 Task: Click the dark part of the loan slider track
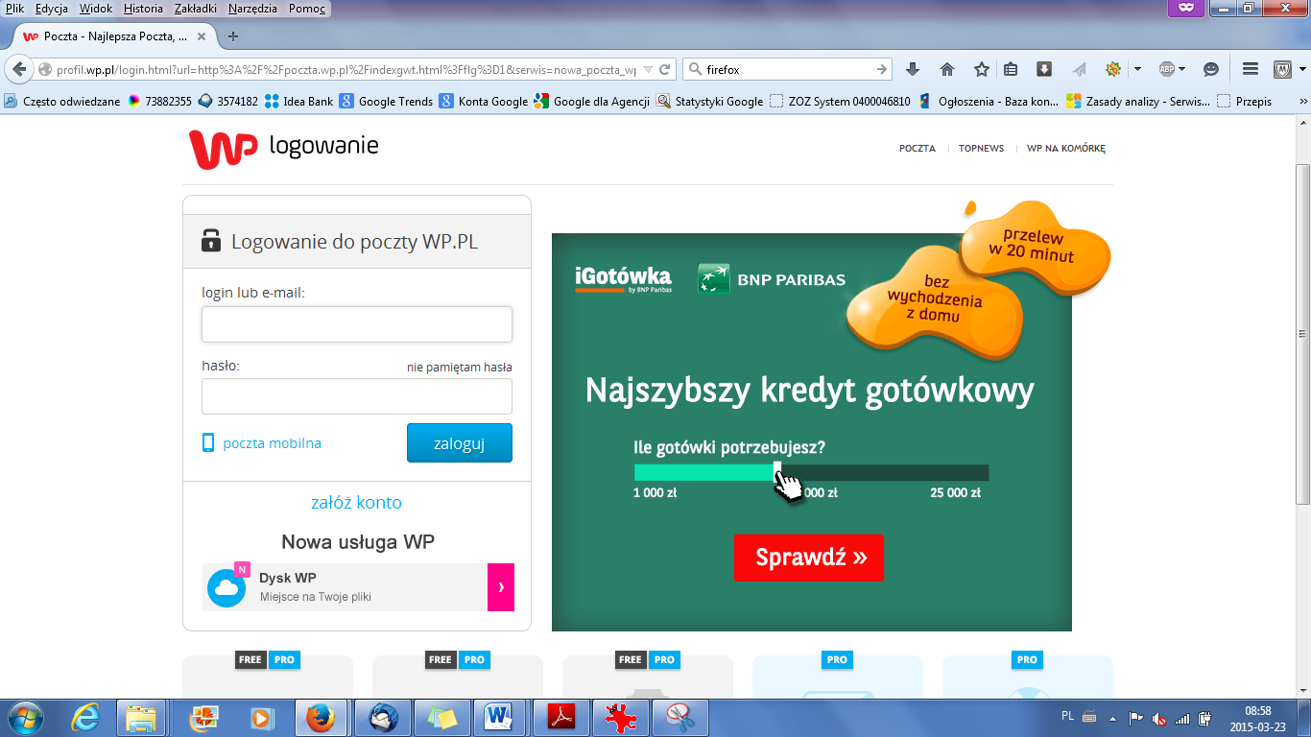pos(885,473)
